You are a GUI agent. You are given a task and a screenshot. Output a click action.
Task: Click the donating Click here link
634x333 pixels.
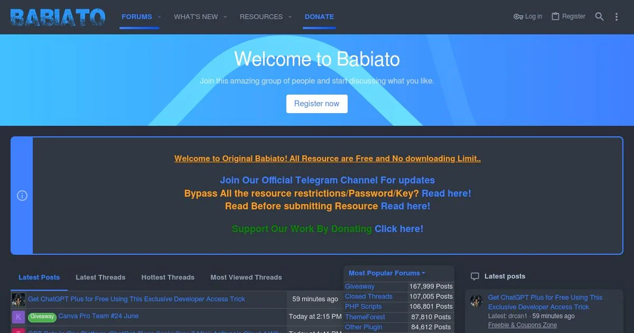pos(399,229)
